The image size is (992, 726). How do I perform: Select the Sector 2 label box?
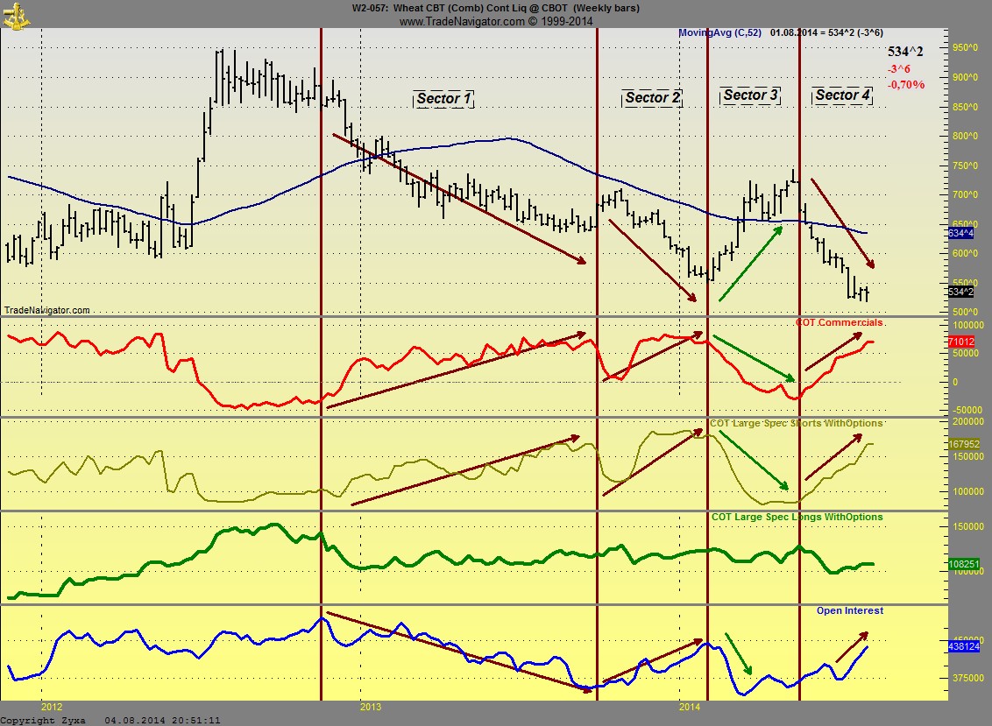(x=652, y=98)
